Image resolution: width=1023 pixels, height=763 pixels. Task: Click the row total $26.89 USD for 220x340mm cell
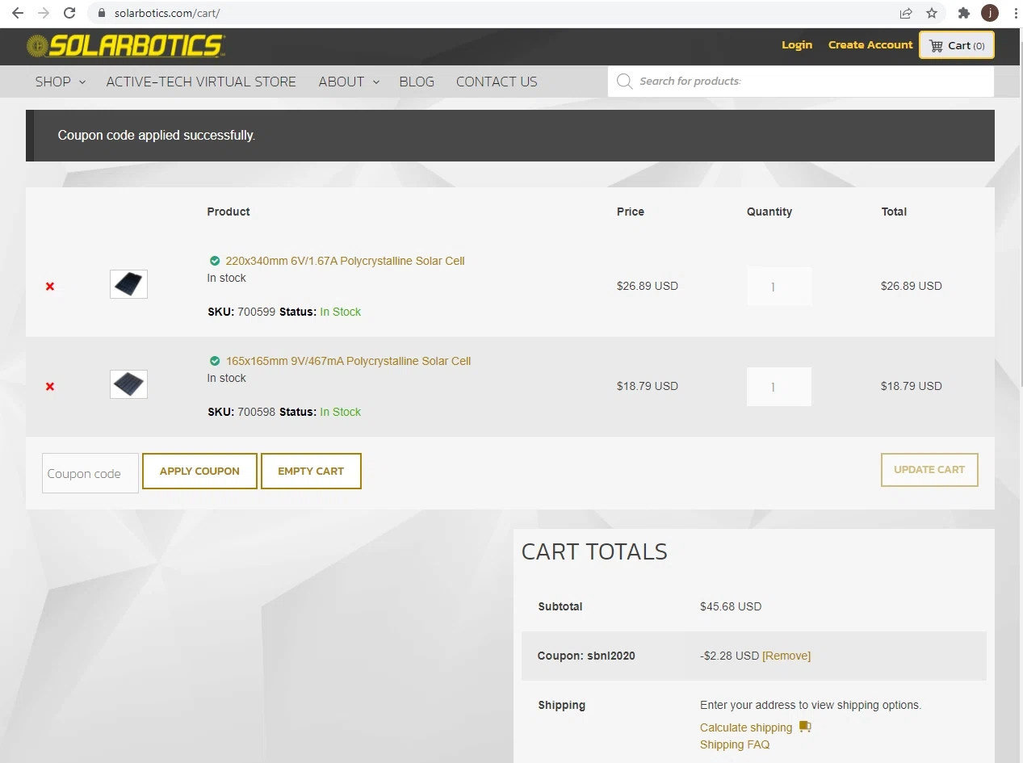click(x=912, y=286)
